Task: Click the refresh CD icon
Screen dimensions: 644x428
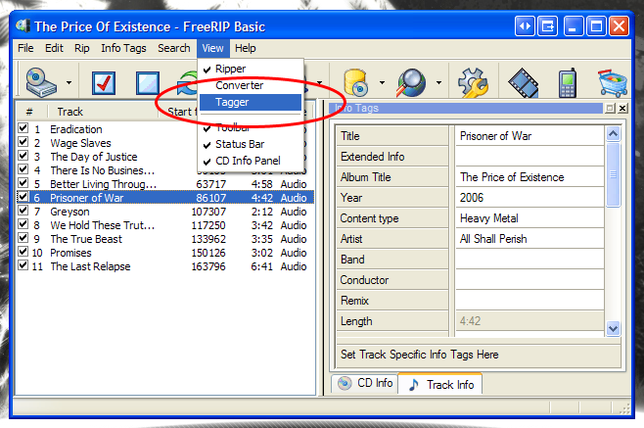Action: (187, 82)
